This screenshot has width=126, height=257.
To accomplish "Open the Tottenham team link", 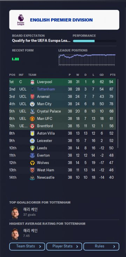I will [46, 89].
